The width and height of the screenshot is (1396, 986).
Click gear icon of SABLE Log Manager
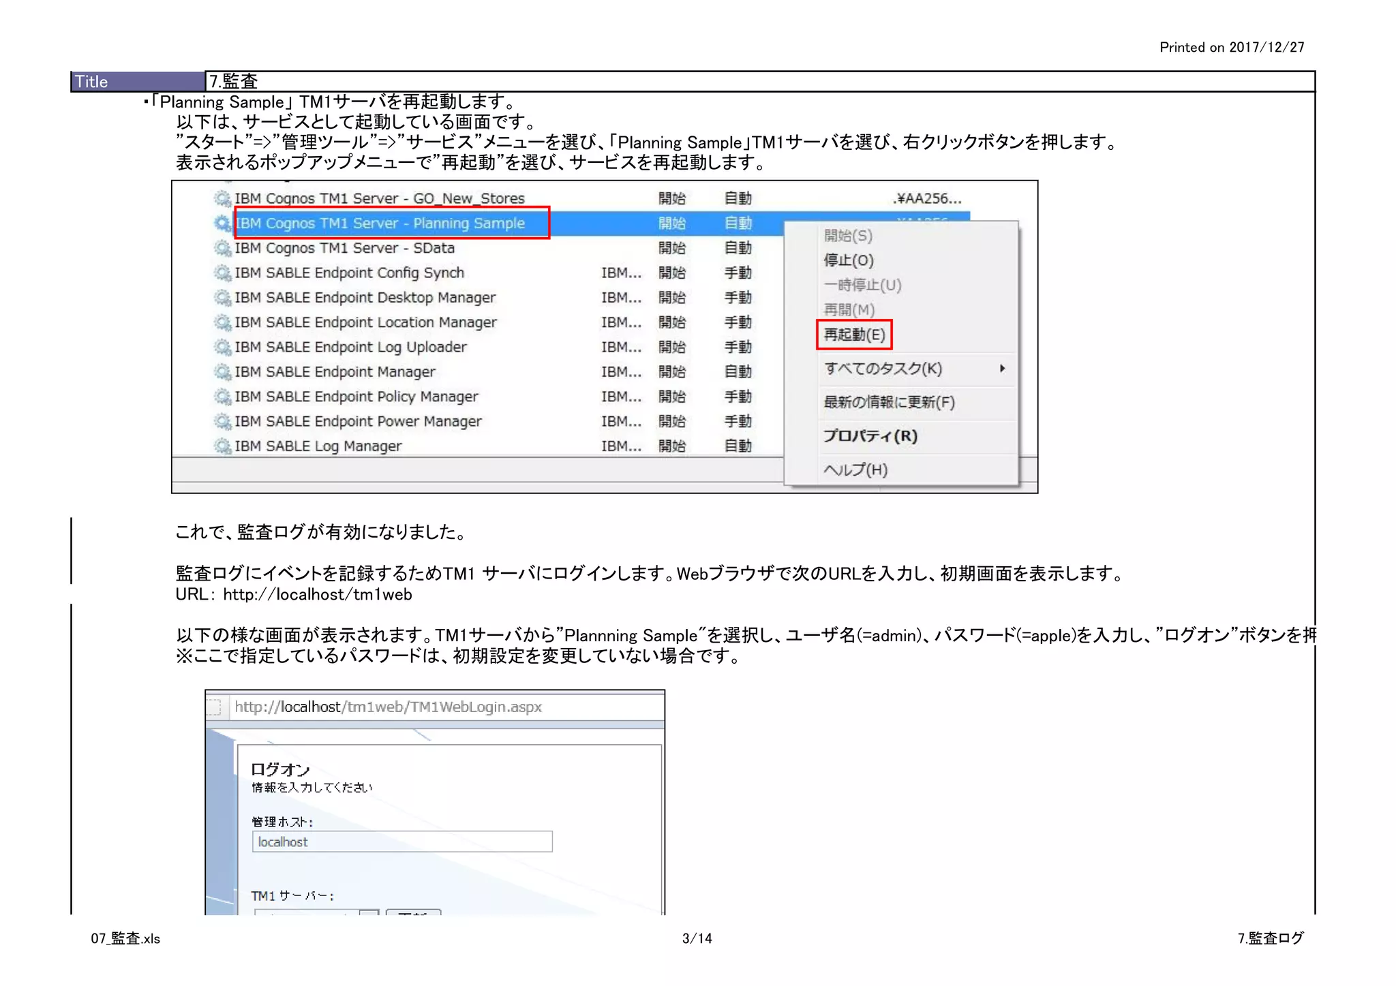pyautogui.click(x=222, y=446)
